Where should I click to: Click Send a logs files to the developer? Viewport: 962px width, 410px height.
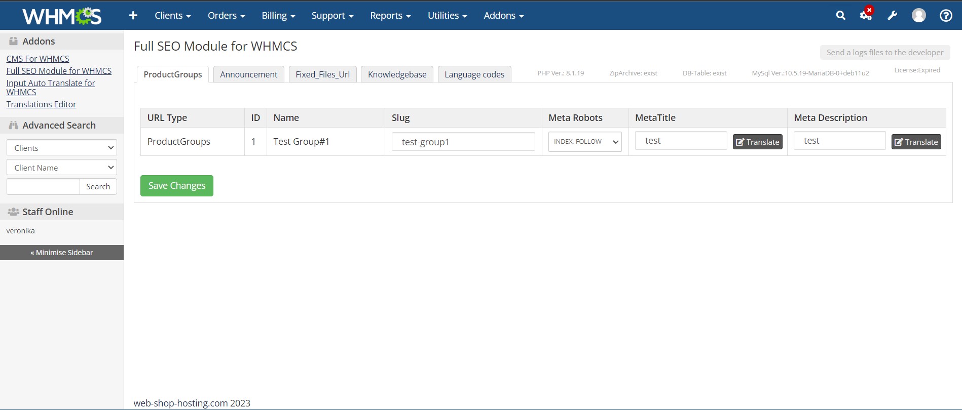(885, 52)
